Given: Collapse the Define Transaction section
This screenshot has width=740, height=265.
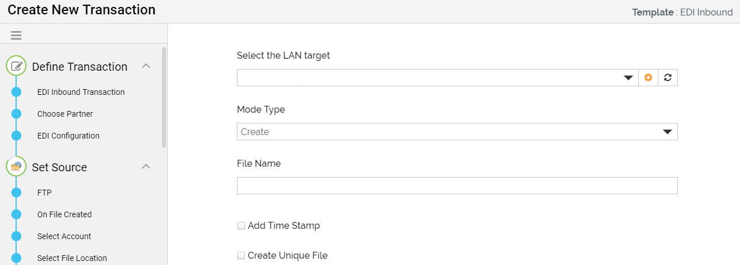Looking at the screenshot, I should (146, 66).
